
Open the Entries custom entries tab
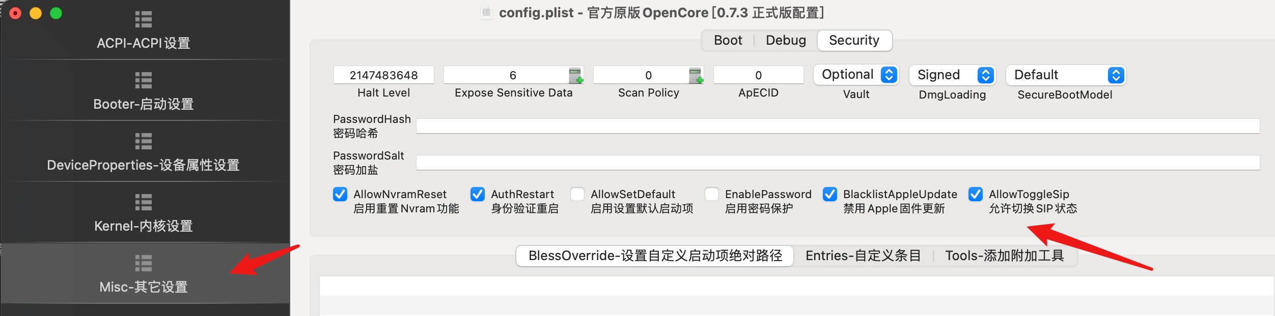tap(863, 256)
